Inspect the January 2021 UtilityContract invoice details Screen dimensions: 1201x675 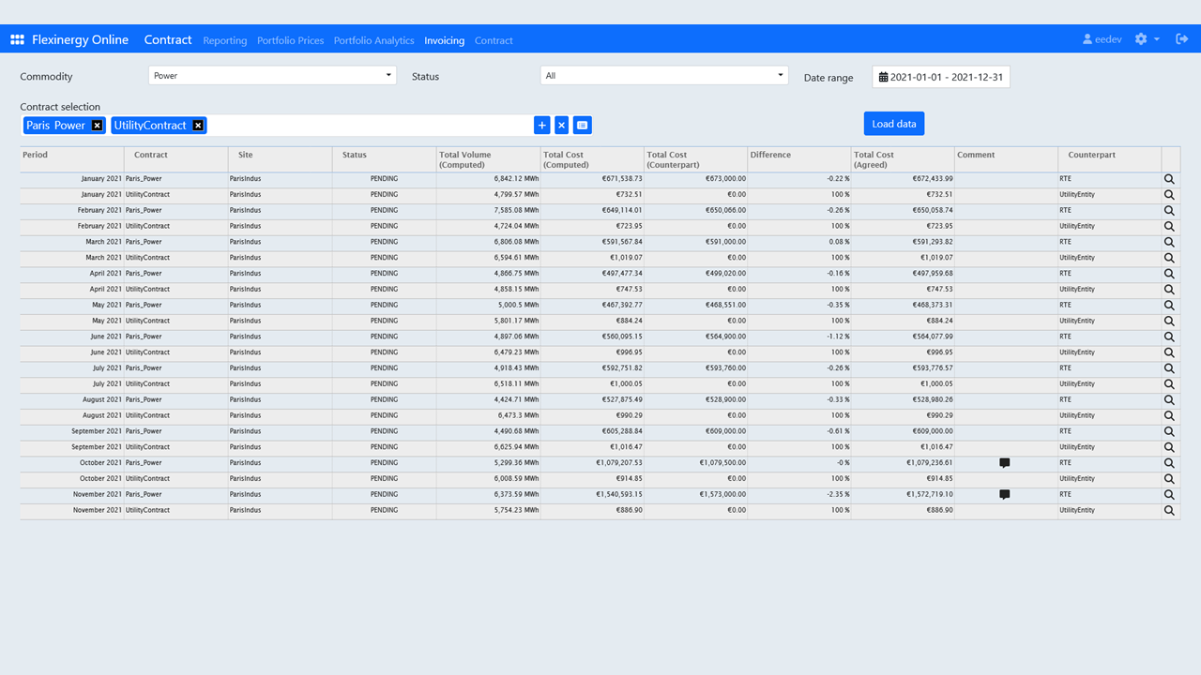click(x=1169, y=195)
